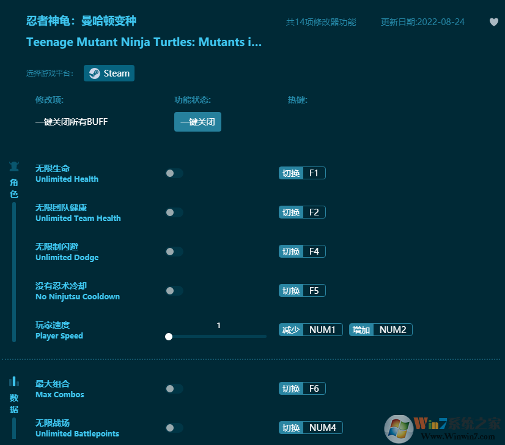Select the Steam platform button
This screenshot has width=505, height=445.
pos(109,73)
